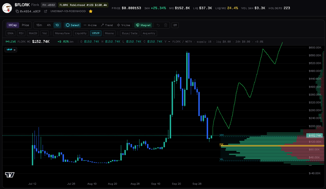This screenshot has height=189, width=326.
Task: Switch the chart to MCap mode
Action: pos(13,25)
